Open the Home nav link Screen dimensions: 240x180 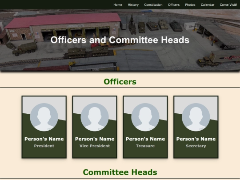[x=118, y=5]
